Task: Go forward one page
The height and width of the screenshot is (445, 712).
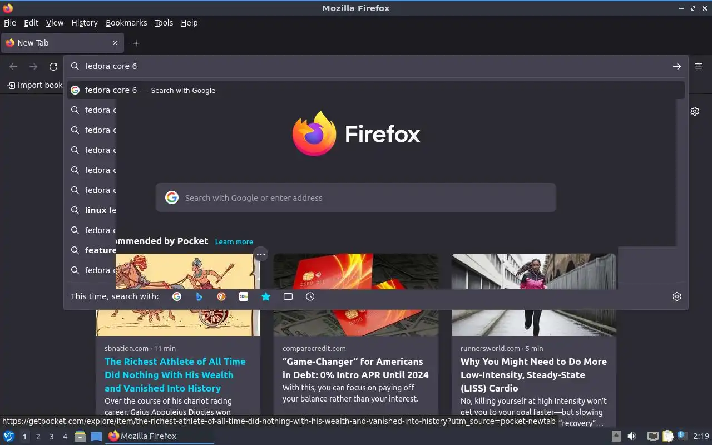Action: coord(33,66)
